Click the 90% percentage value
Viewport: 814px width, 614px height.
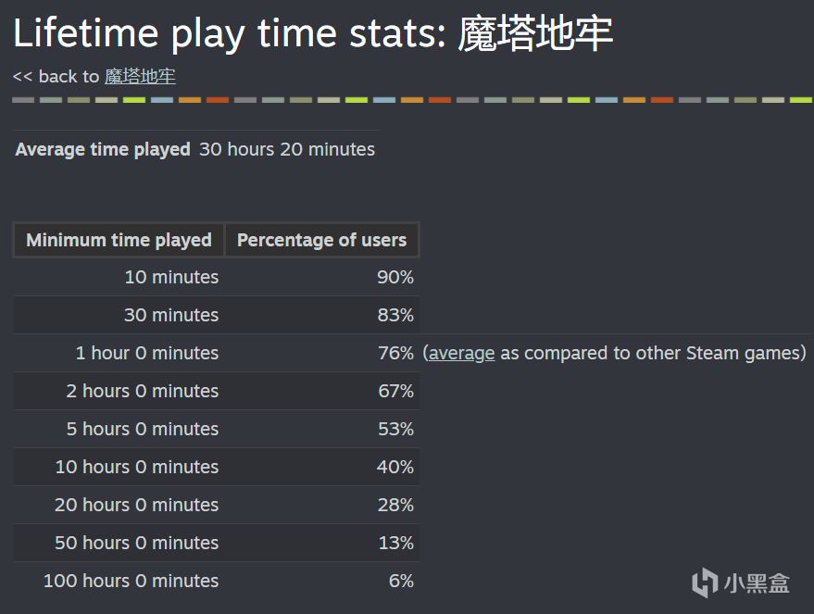coord(395,277)
